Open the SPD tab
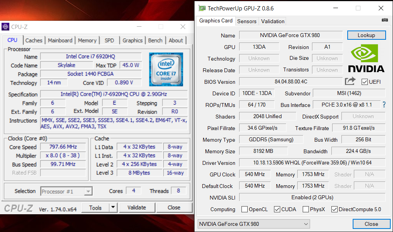 (x=109, y=41)
